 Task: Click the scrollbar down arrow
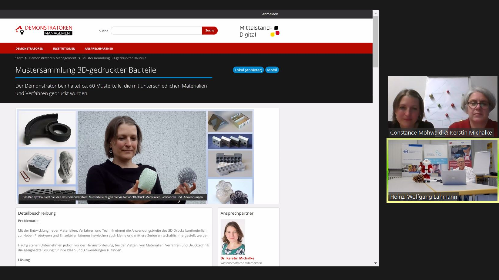(x=376, y=263)
